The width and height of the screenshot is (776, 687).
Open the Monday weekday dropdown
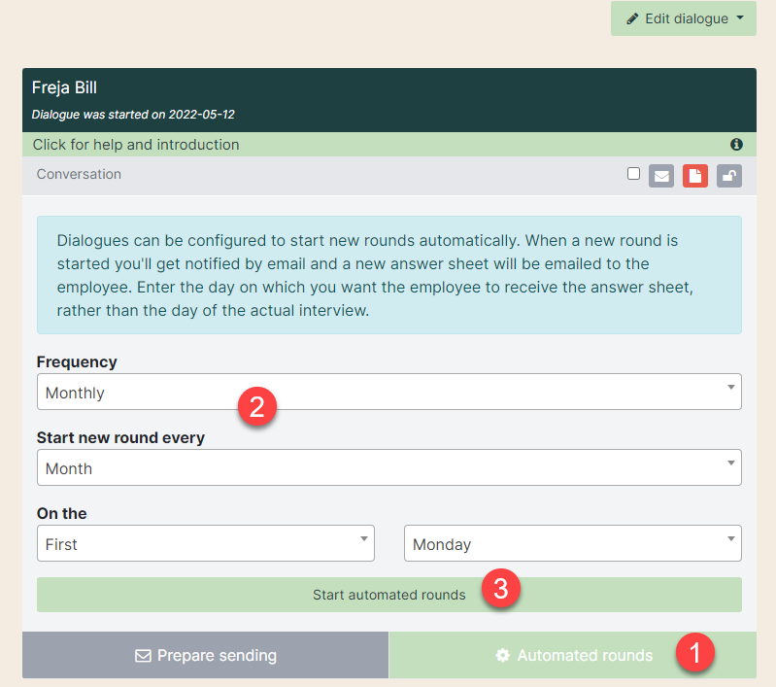[572, 543]
